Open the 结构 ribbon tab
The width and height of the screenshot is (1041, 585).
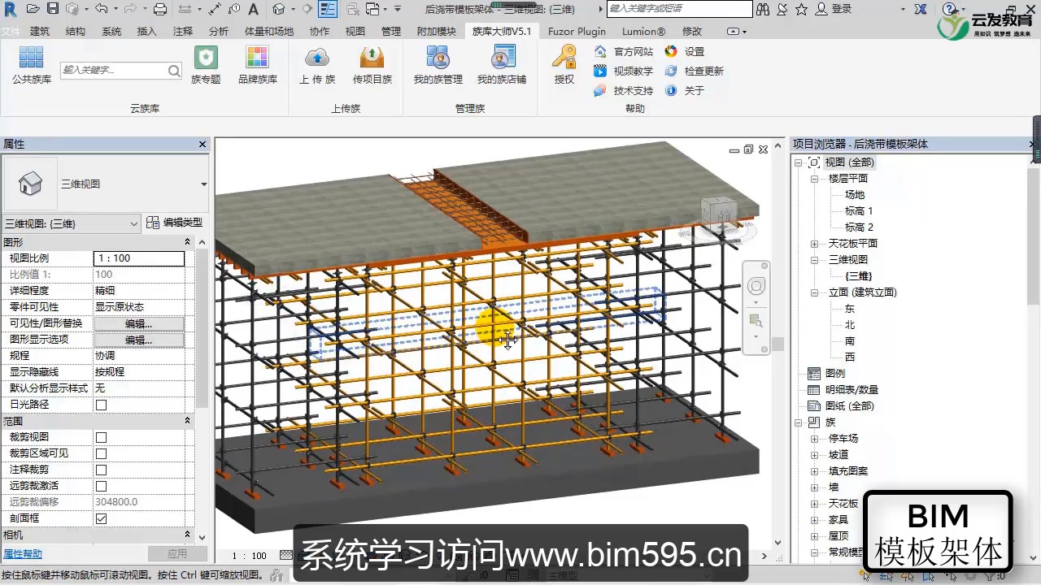click(x=76, y=31)
